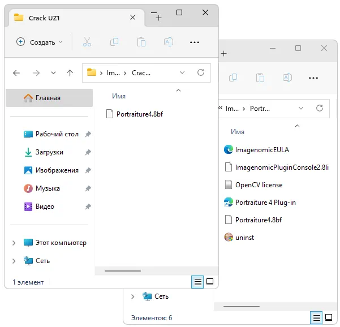Expand Сеть node in Crack UZ1 window
The image size is (340, 327).
(14, 261)
